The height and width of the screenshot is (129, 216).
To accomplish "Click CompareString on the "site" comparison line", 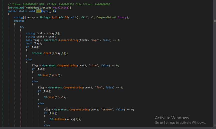I will 67,66.
